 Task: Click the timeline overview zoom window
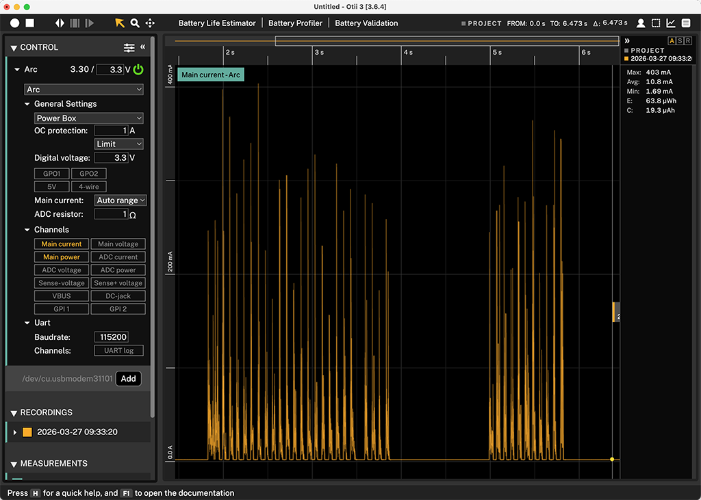click(446, 41)
